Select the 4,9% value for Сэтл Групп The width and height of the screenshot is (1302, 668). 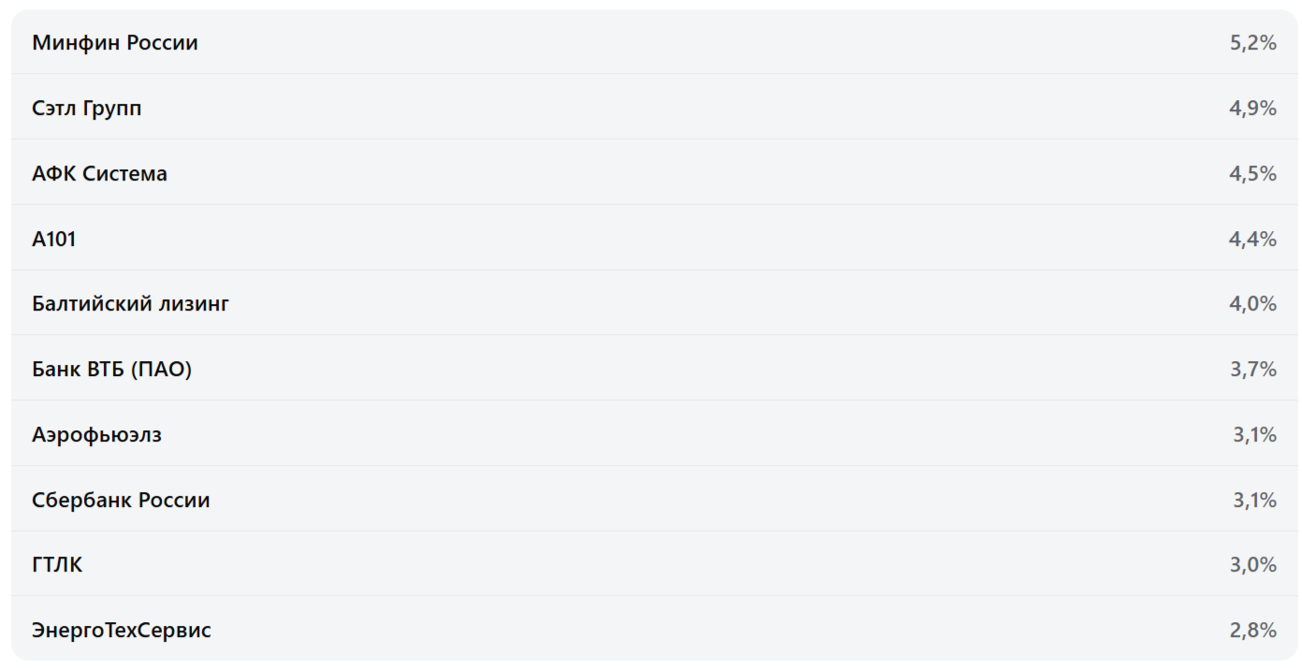(1252, 109)
